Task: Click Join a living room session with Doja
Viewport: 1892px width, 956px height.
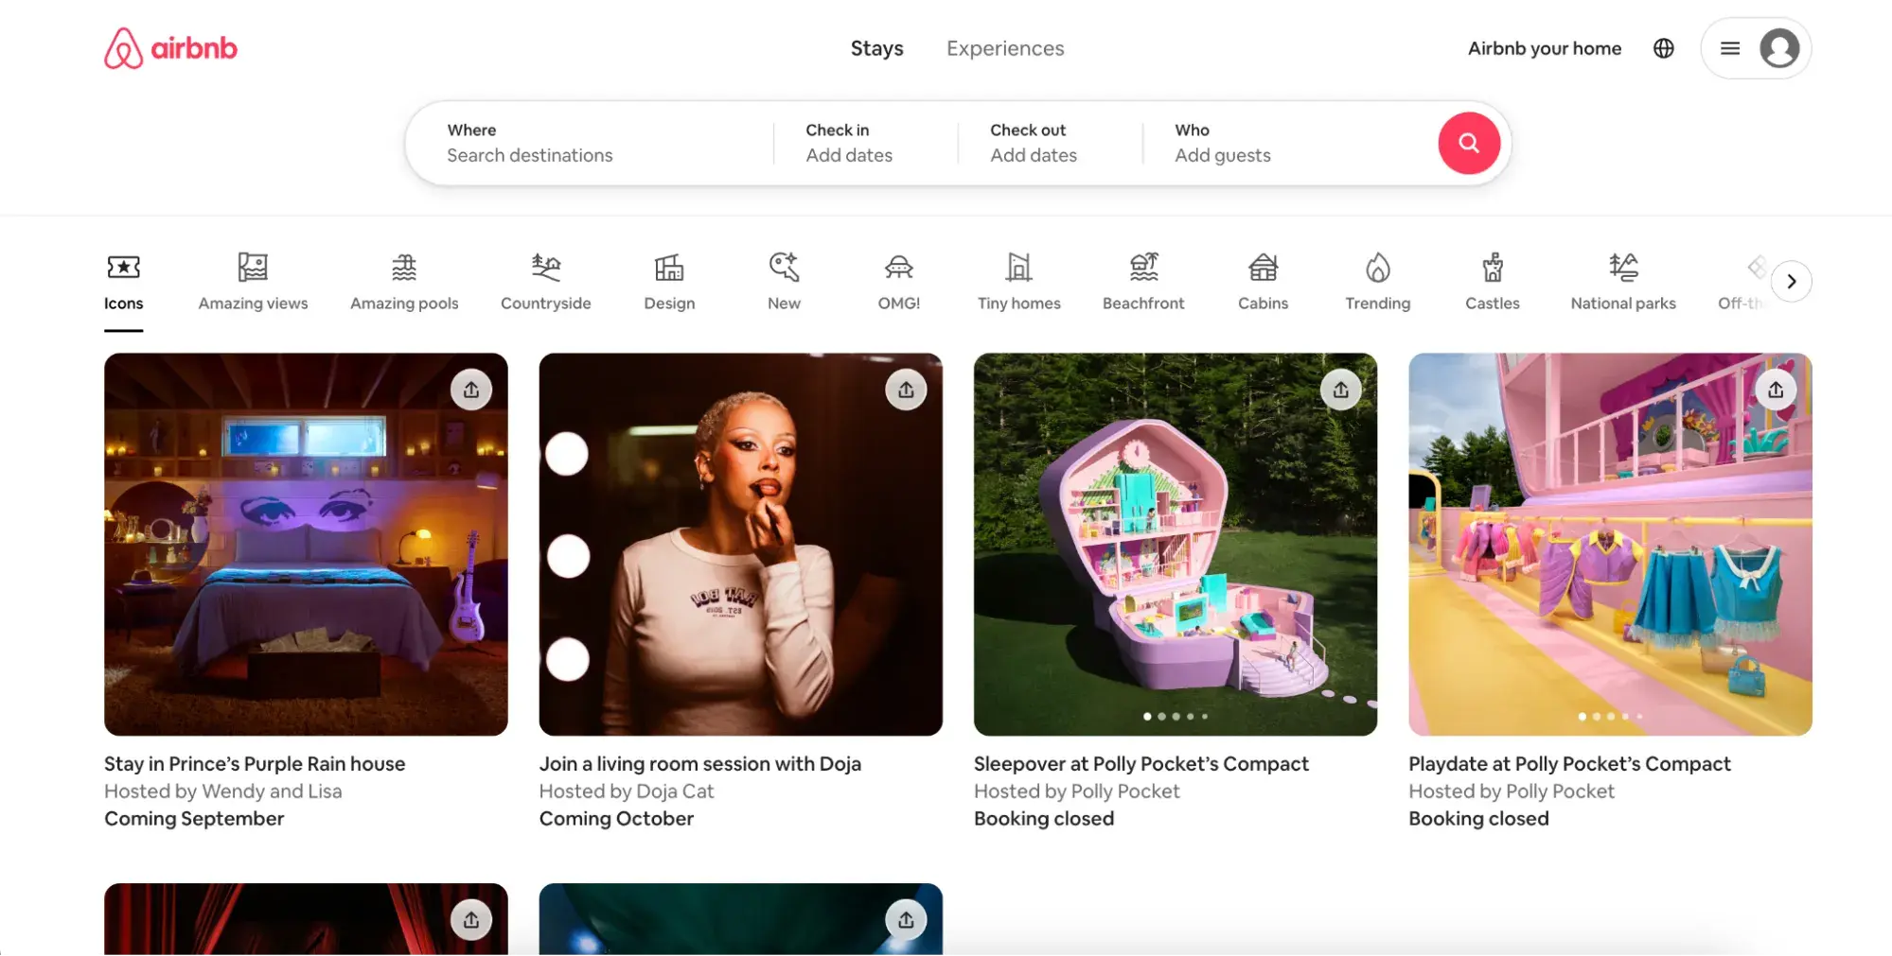Action: [700, 764]
